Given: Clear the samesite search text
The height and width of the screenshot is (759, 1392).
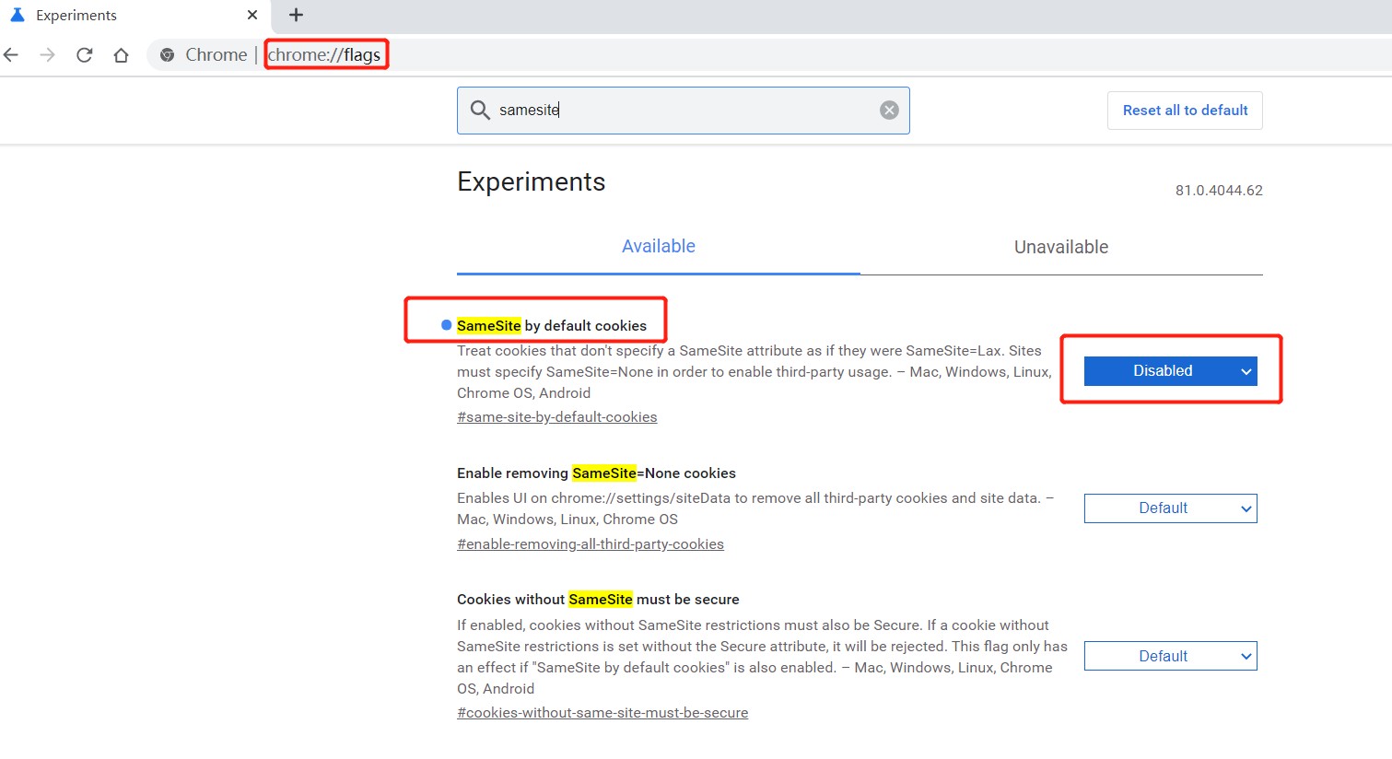Looking at the screenshot, I should (x=889, y=111).
